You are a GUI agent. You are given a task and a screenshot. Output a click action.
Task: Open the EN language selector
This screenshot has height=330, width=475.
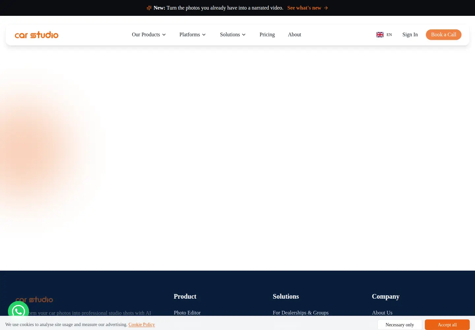coord(384,35)
